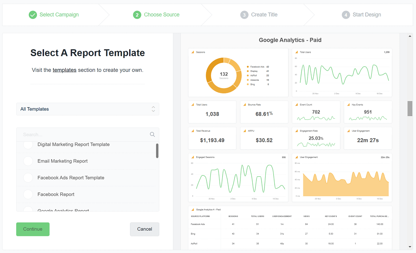
Task: Go to the Choose Source step
Action: pyautogui.click(x=156, y=15)
